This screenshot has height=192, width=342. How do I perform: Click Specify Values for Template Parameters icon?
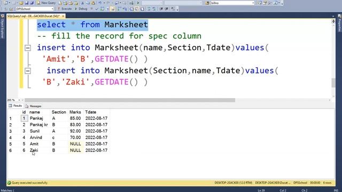click(x=173, y=9)
